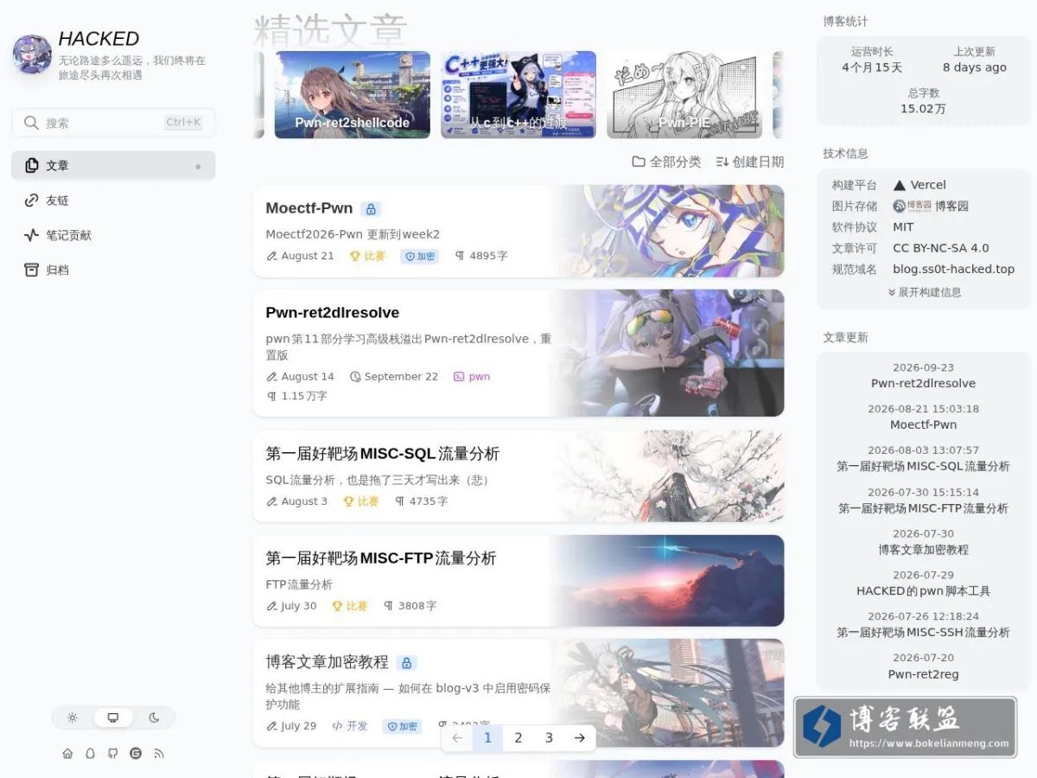The height and width of the screenshot is (778, 1037).
Task: Open MISC-SSH流量分析 in 文章更新 list
Action: 923,633
